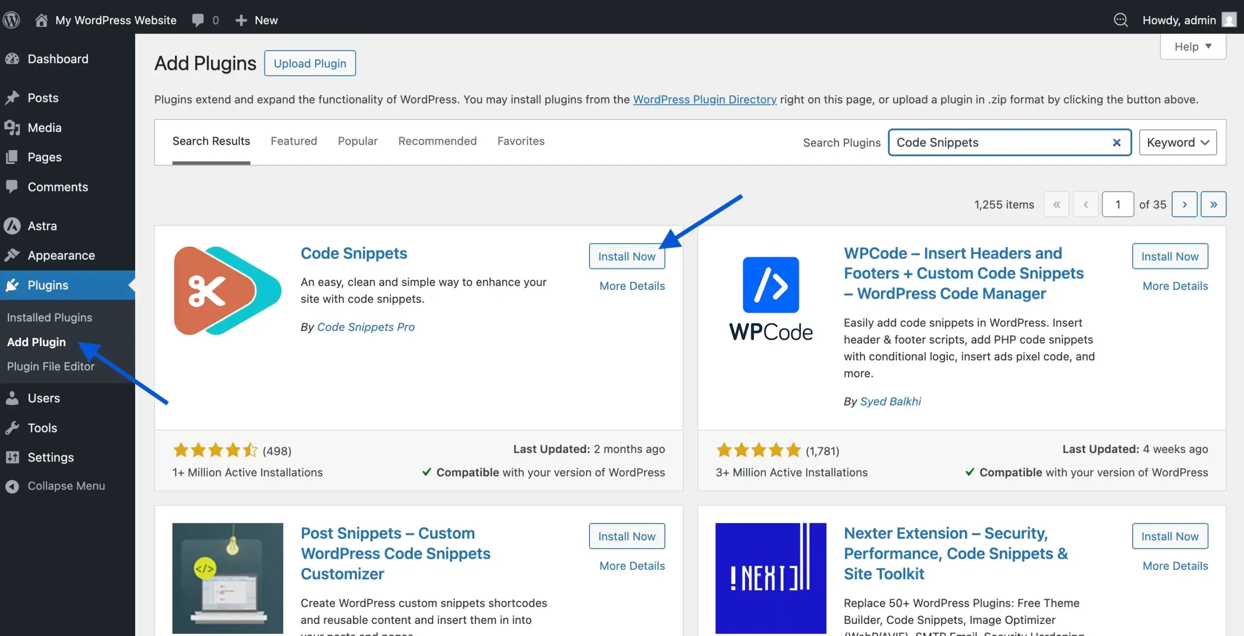This screenshot has height=636, width=1244.
Task: View More Details for WPCode
Action: coord(1175,286)
